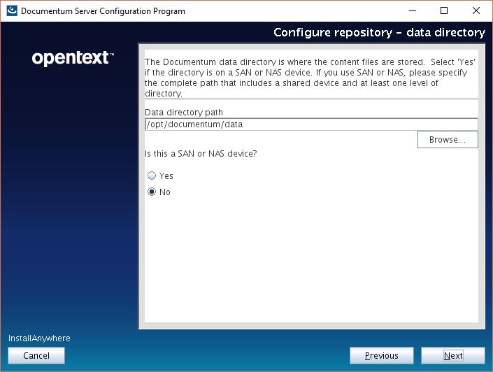Go back with the Previous button
This screenshot has width=493, height=372.
[x=381, y=356]
